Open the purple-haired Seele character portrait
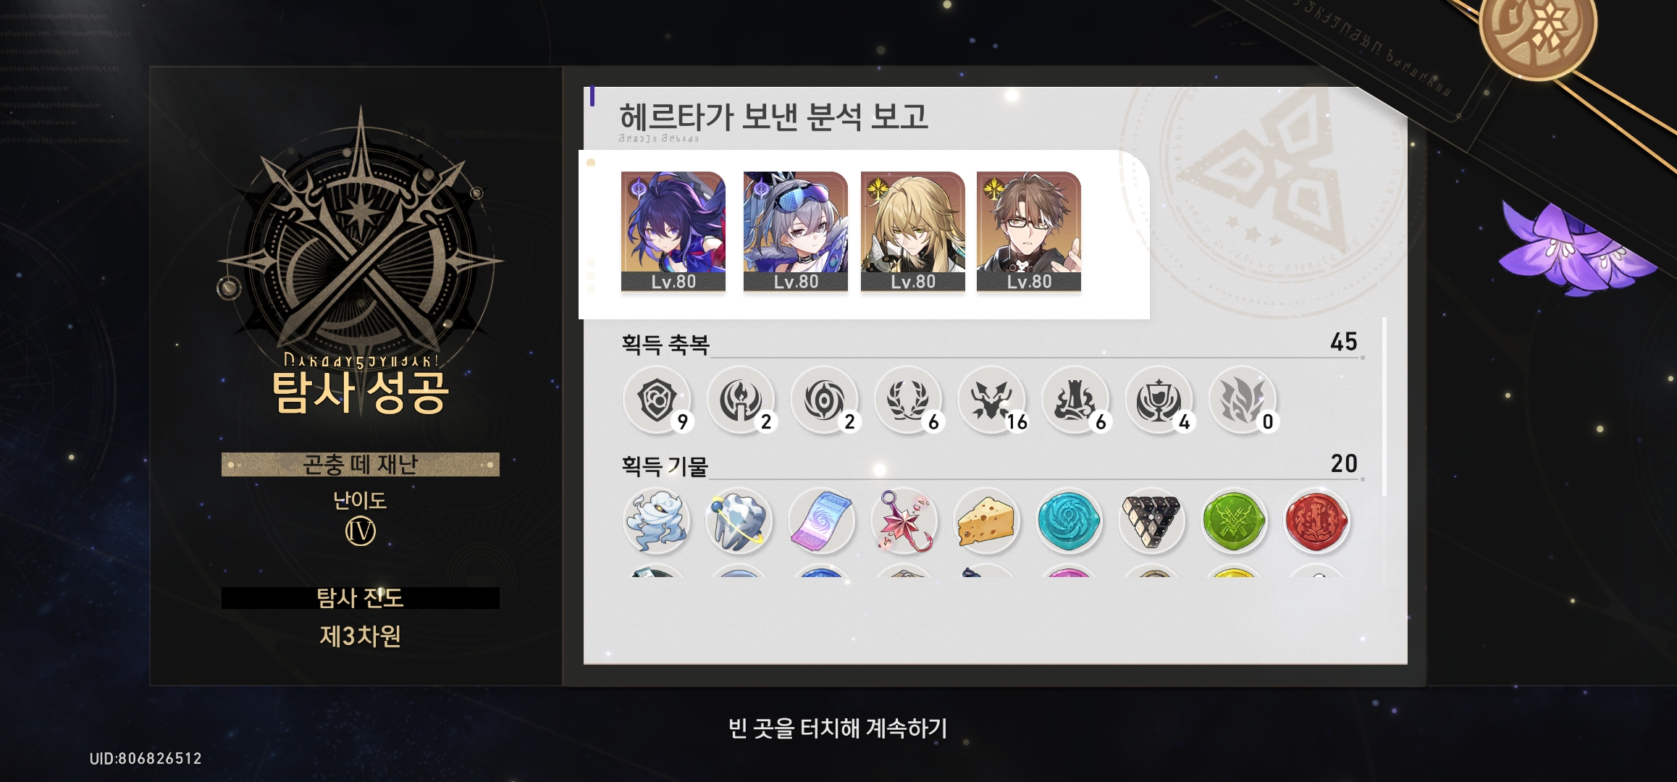 [673, 232]
